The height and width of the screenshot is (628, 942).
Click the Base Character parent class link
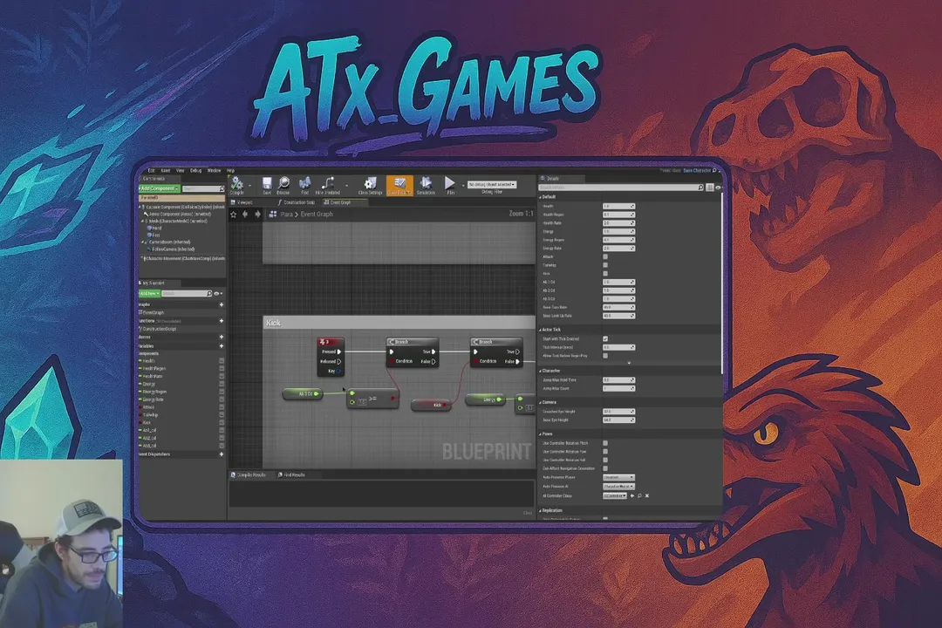(x=697, y=171)
